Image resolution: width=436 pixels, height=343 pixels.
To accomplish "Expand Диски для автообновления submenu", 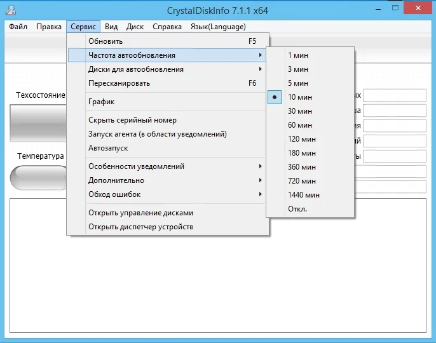I will click(168, 69).
